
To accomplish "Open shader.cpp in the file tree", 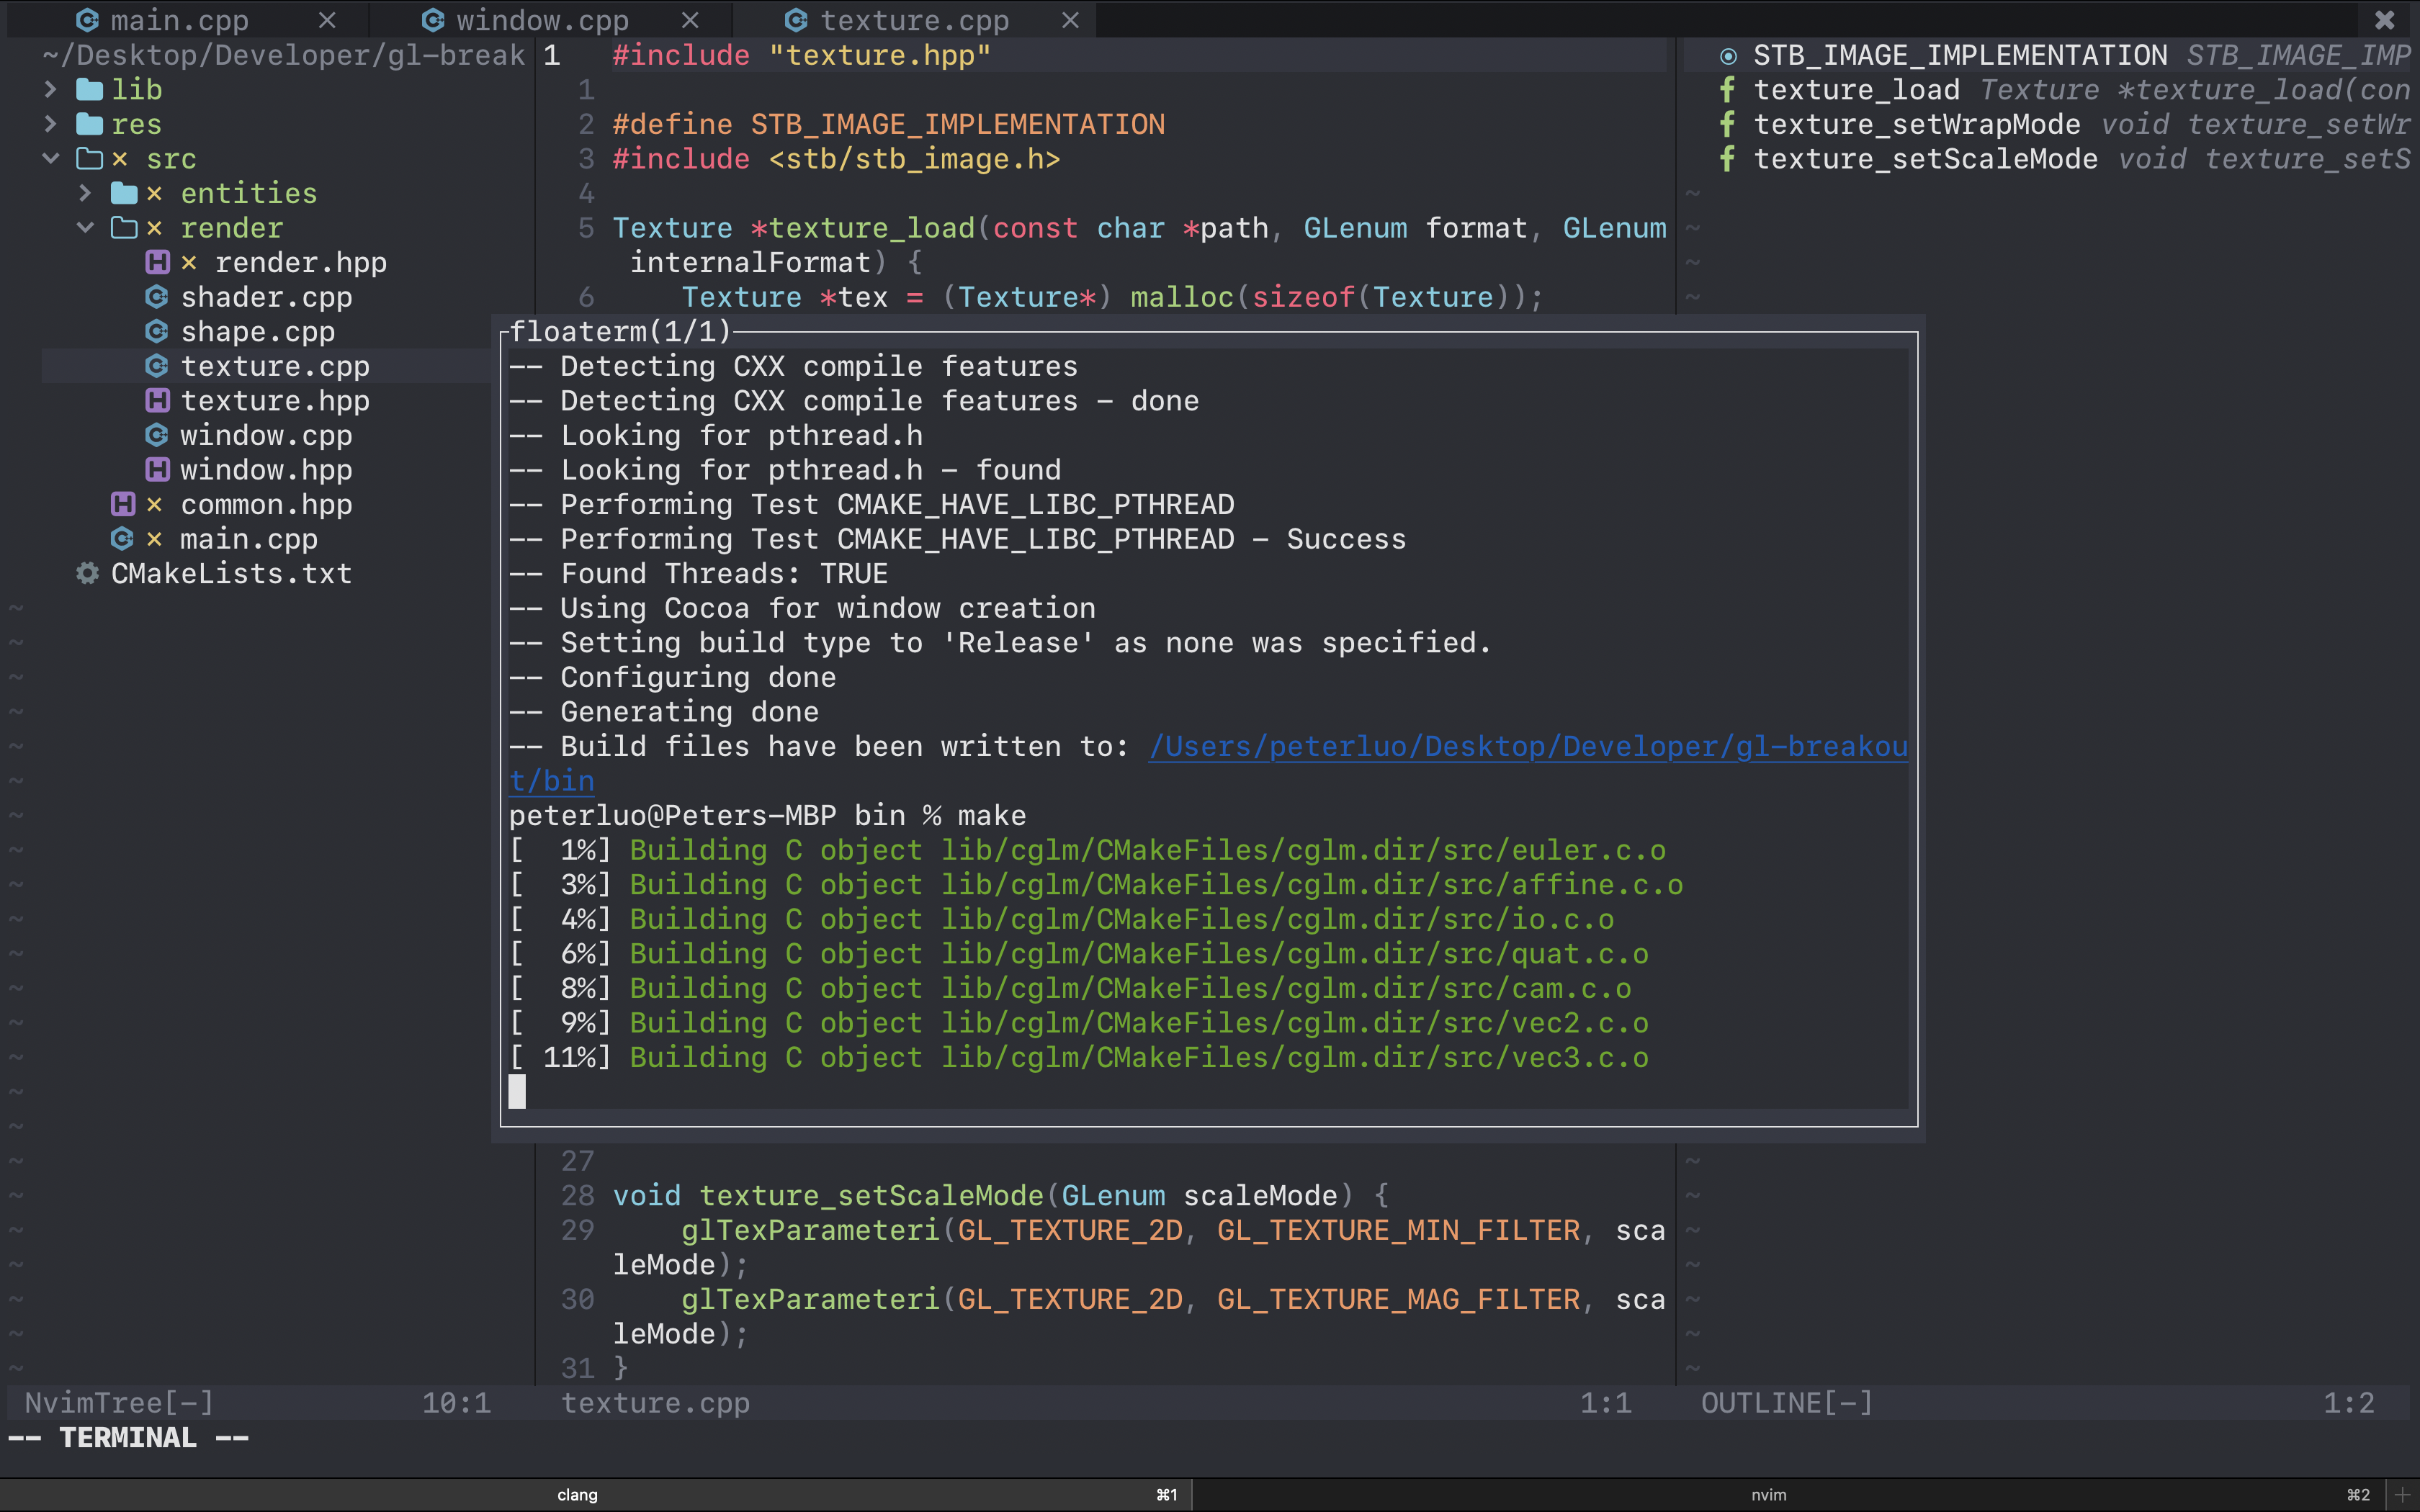I will [266, 297].
